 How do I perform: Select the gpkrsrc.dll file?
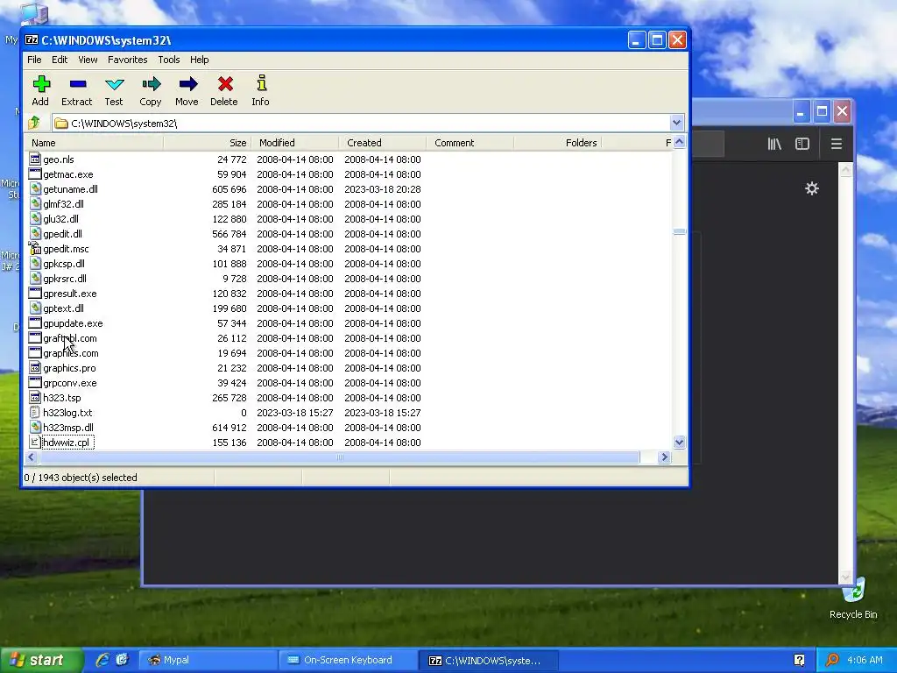tap(65, 278)
